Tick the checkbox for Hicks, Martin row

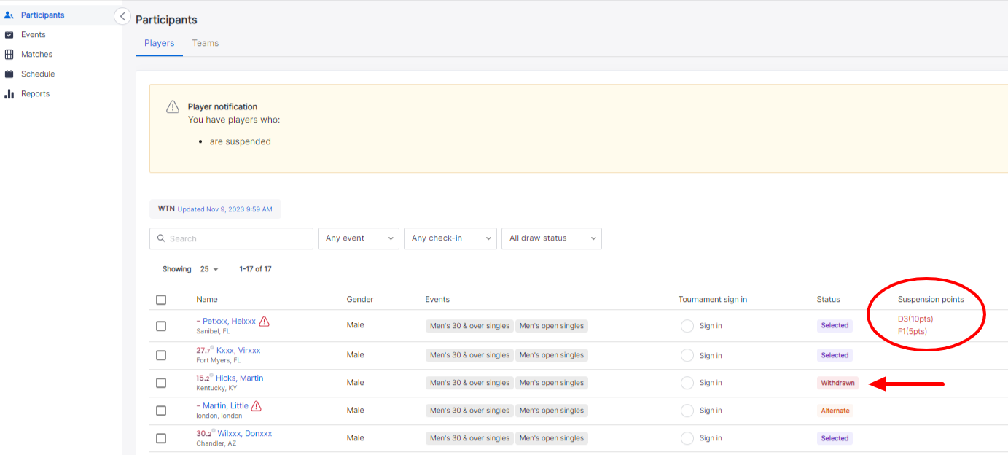coord(161,382)
